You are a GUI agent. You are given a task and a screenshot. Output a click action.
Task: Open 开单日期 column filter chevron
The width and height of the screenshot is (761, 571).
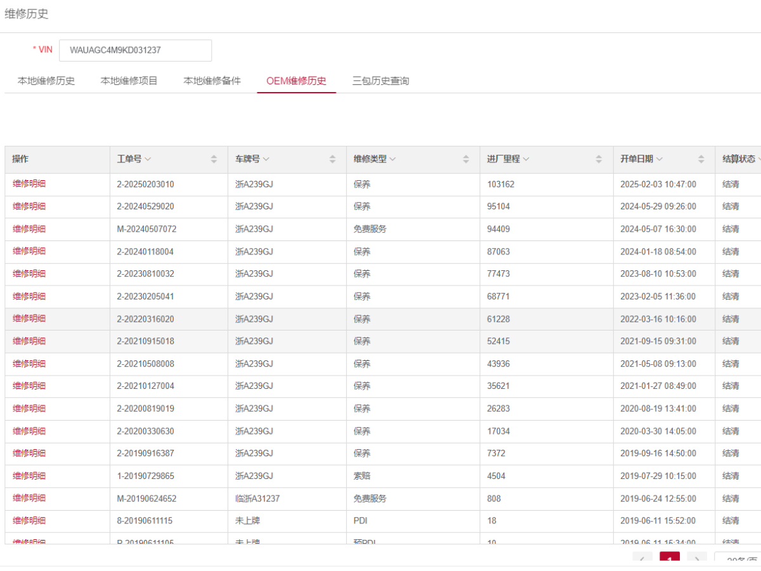(660, 159)
